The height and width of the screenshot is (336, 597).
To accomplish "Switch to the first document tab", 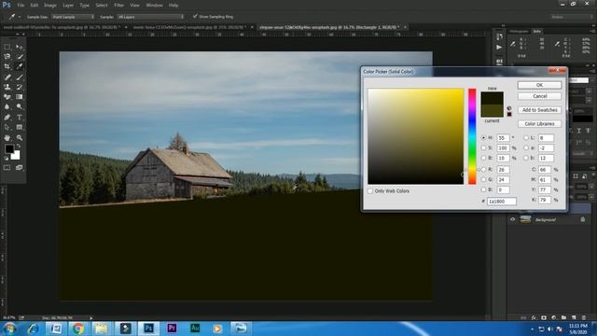I will (62, 27).
